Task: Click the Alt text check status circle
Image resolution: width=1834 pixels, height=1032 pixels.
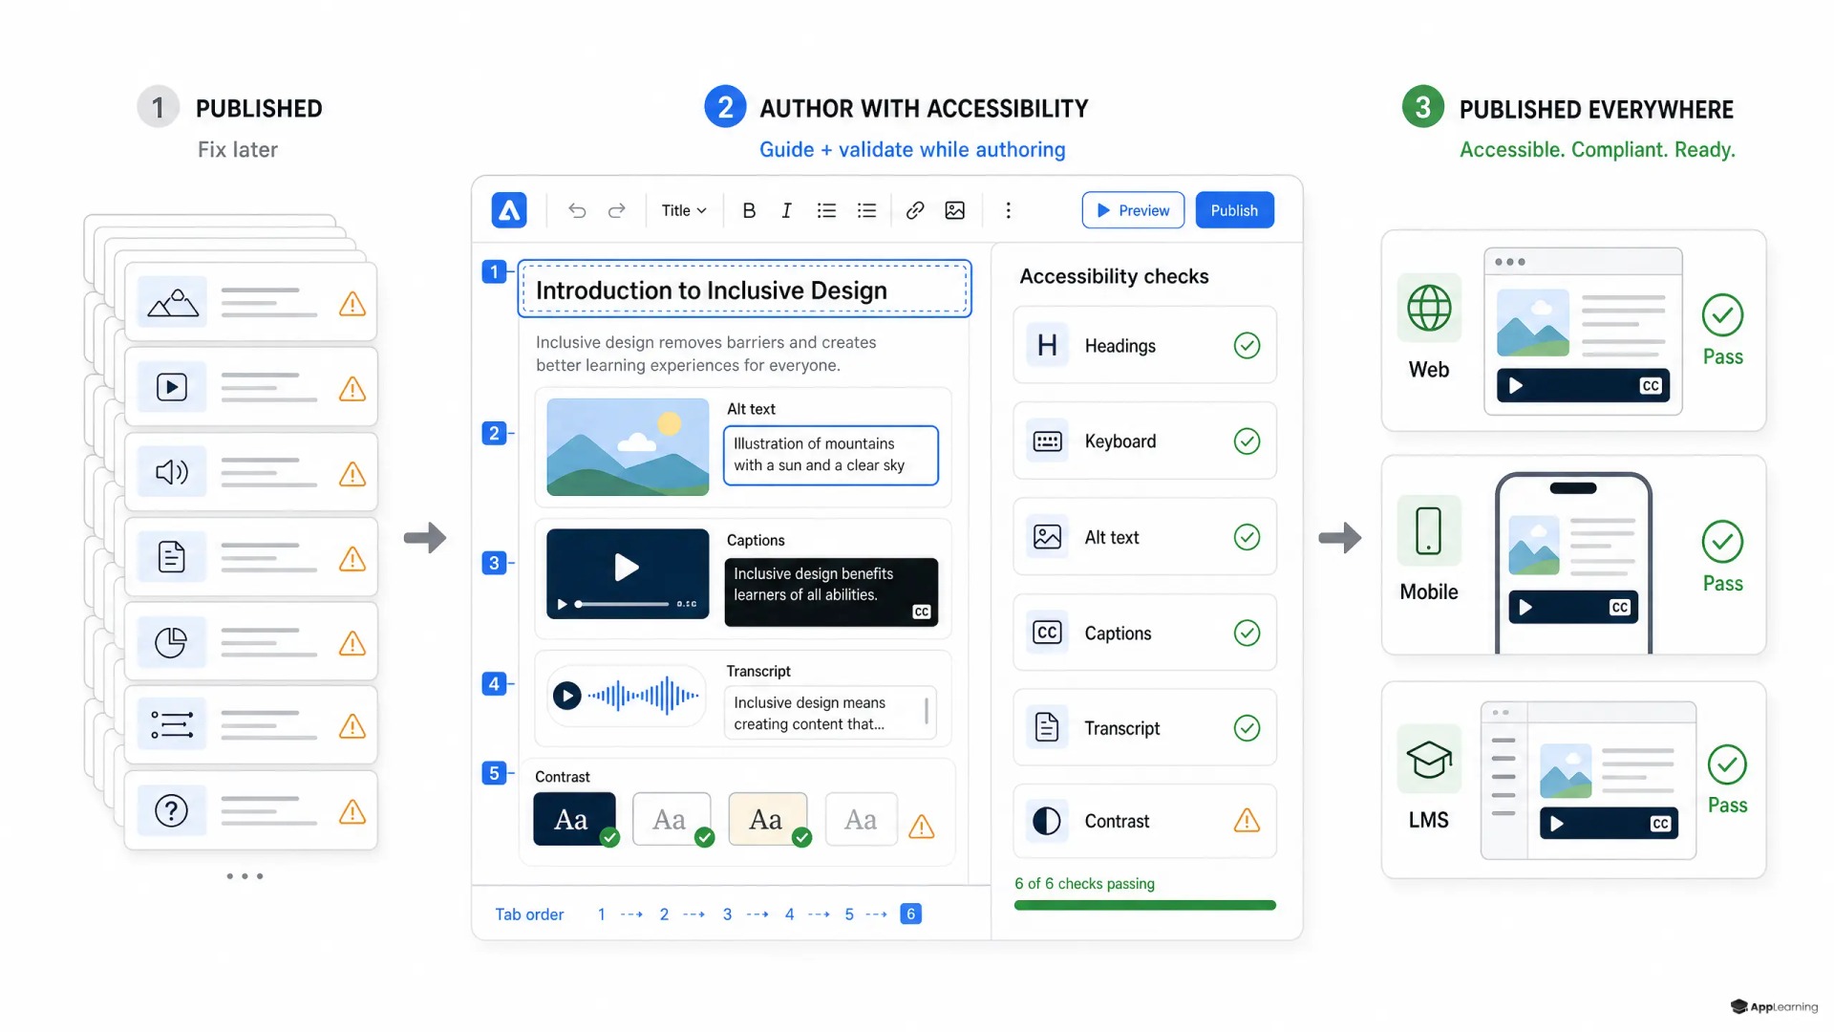Action: [x=1247, y=537]
